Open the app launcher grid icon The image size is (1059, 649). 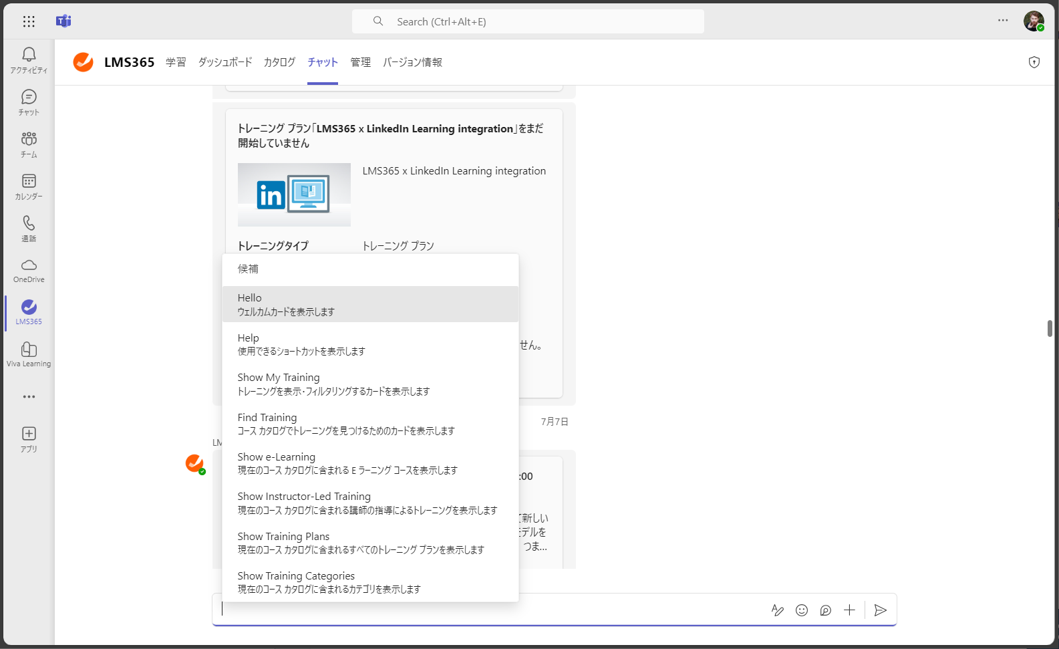click(29, 21)
